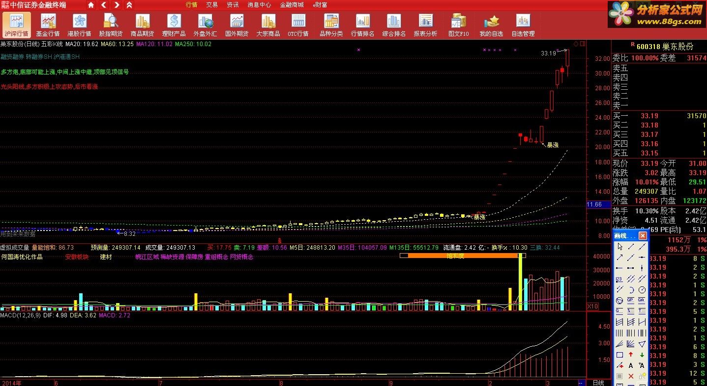Collapse toolbar with double-up arrow
This screenshot has height=386, width=707.
coord(129,5)
